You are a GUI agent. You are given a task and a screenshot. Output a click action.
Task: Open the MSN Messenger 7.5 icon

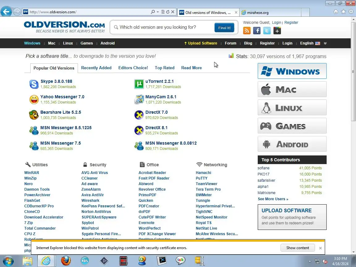coord(34,146)
